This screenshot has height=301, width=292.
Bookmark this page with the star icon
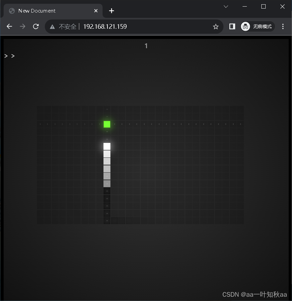click(x=216, y=26)
